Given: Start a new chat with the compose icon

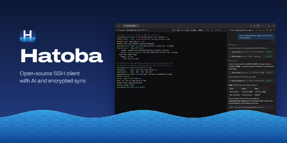Looking at the screenshot, I should pyautogui.click(x=270, y=30).
